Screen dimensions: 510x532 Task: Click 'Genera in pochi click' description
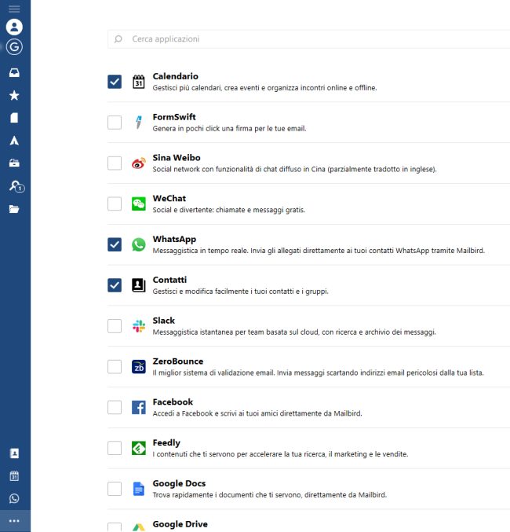click(229, 129)
